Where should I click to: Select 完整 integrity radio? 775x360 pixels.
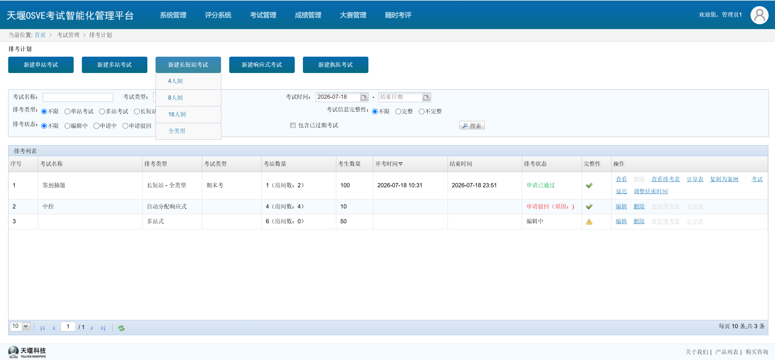pos(398,112)
